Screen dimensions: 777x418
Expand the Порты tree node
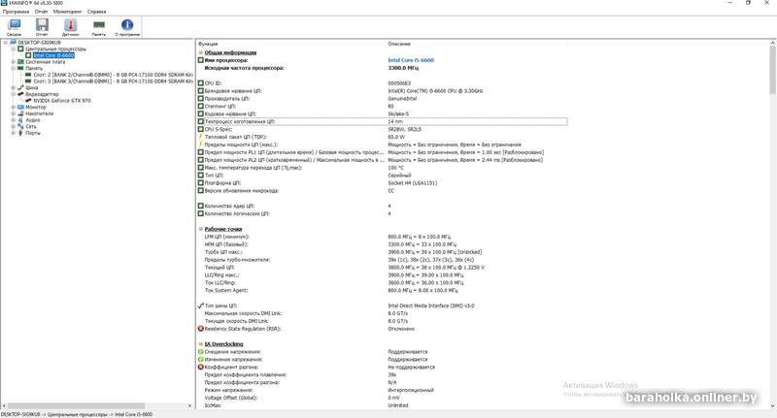[14, 133]
